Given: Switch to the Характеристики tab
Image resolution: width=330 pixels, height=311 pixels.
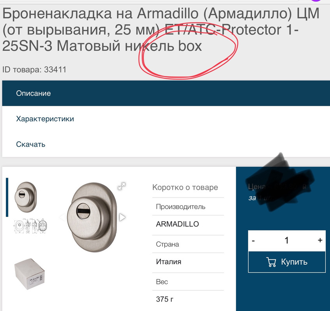Looking at the screenshot, I should 166,119.
